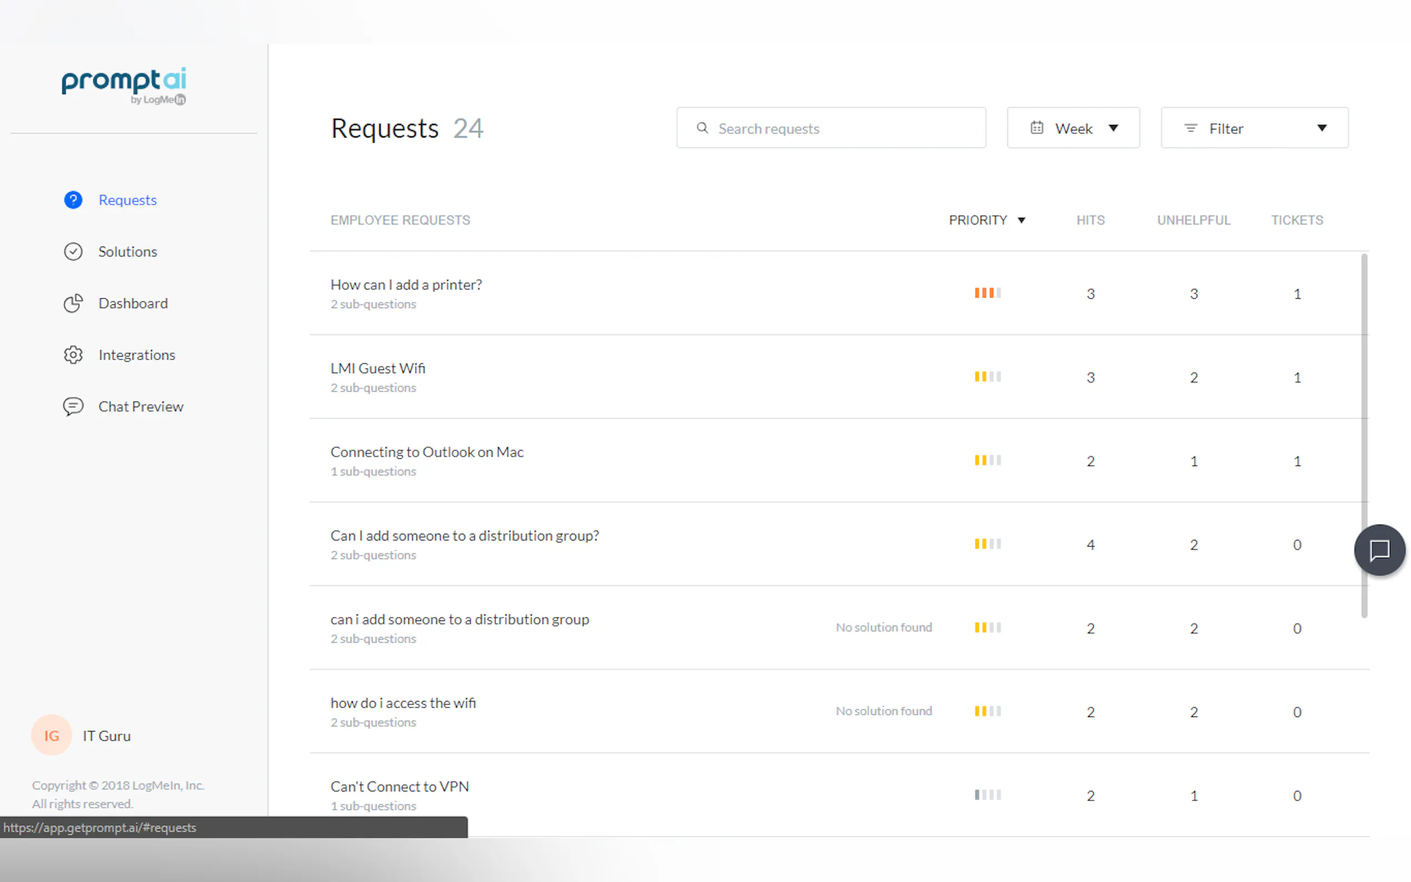Open the 'How can I add a printer?' request

click(406, 285)
